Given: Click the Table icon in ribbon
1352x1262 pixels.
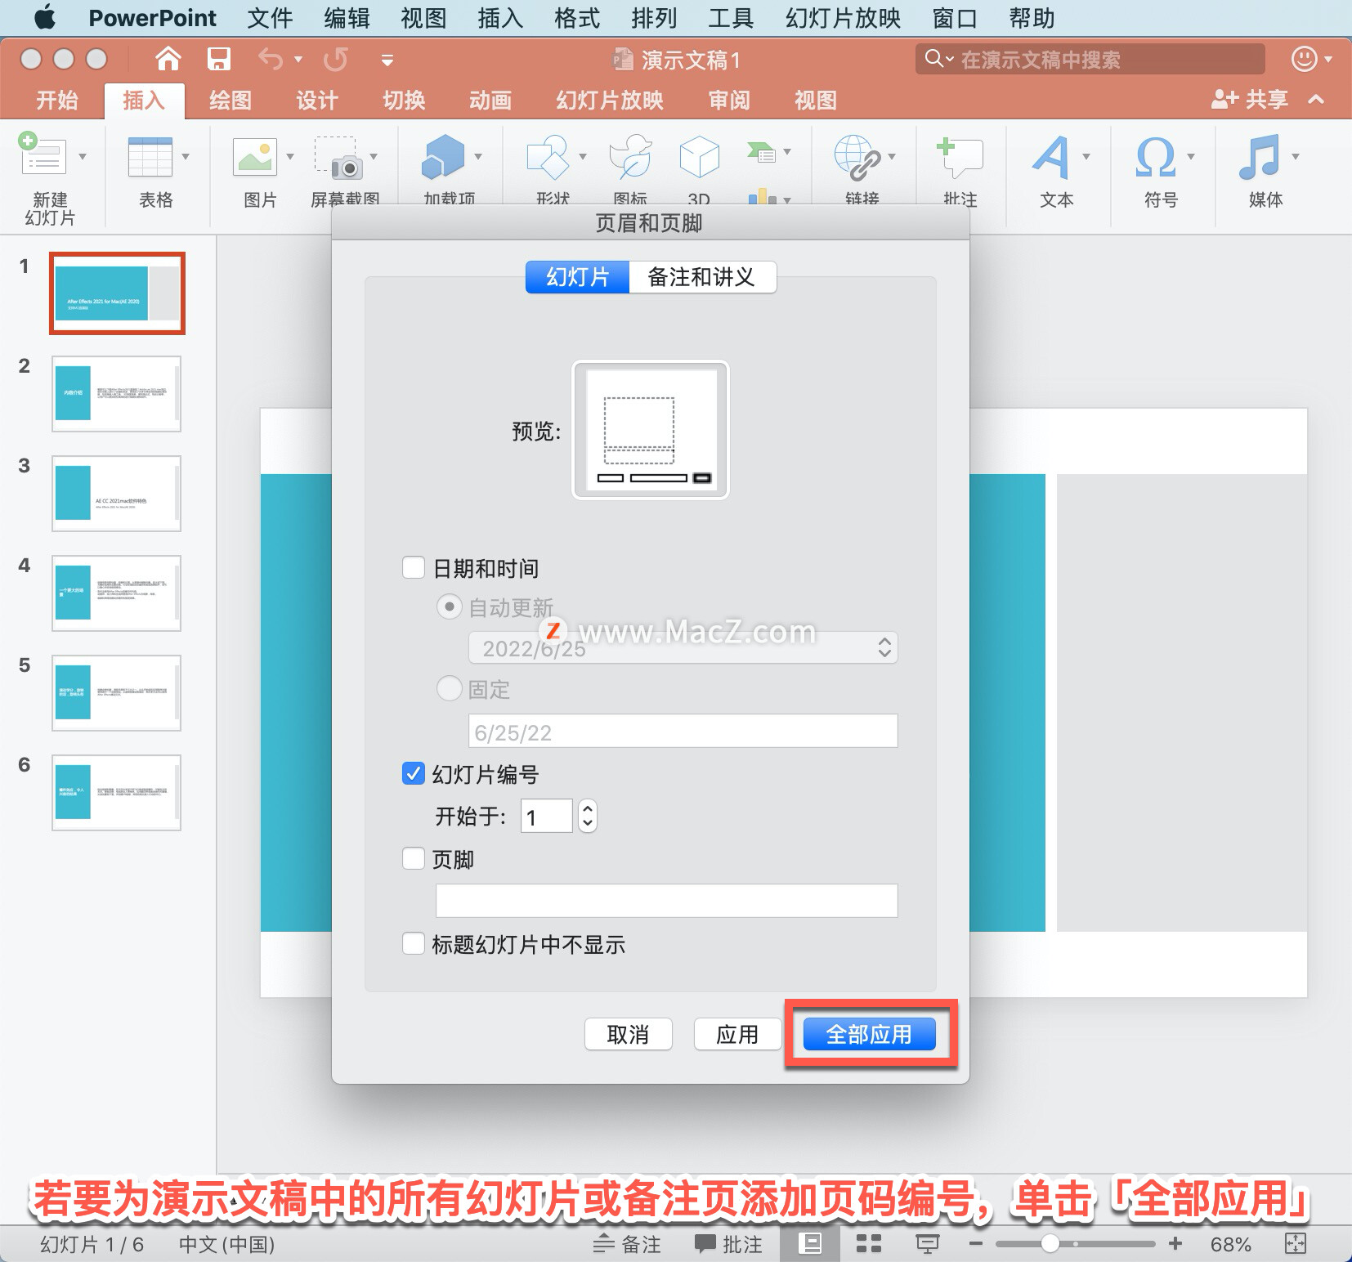Looking at the screenshot, I should click(x=150, y=156).
